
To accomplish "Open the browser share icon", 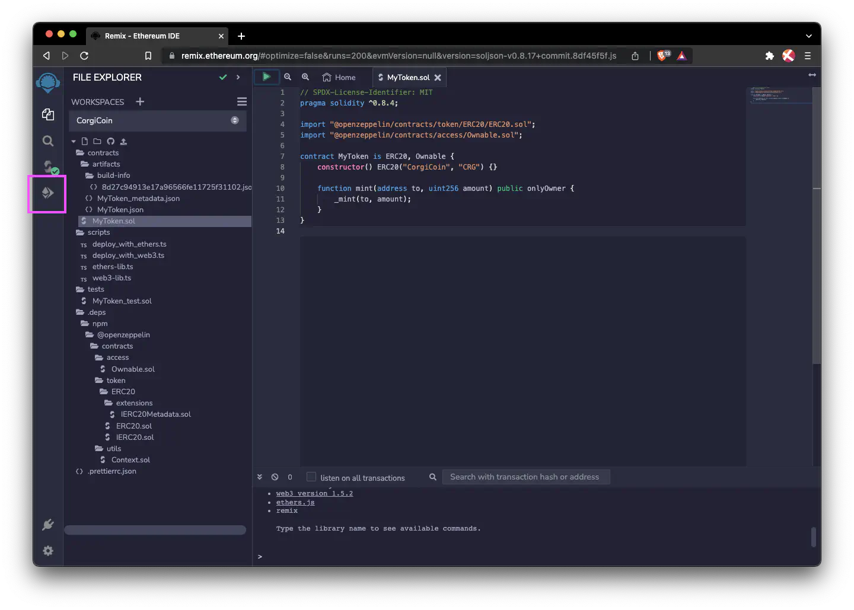I will tap(635, 56).
